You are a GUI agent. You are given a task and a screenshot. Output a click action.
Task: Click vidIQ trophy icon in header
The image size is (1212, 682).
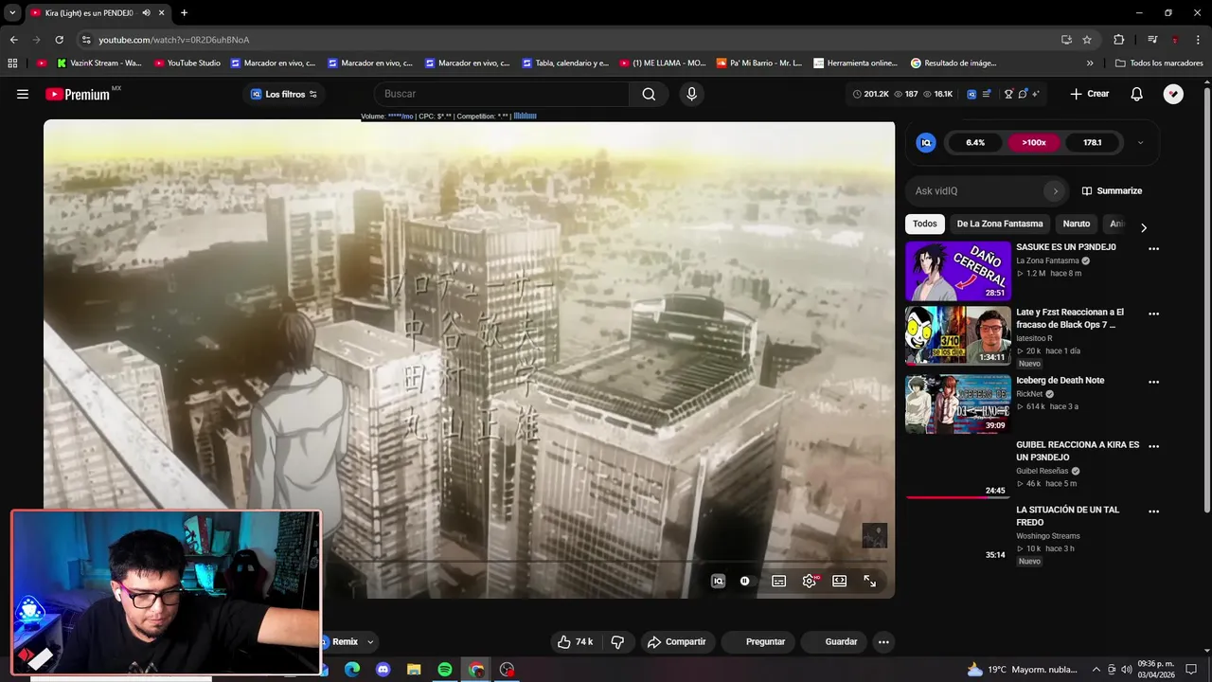pos(1008,94)
